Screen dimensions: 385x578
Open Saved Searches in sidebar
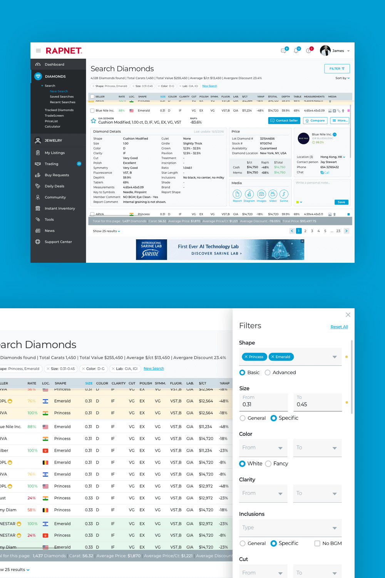(62, 97)
